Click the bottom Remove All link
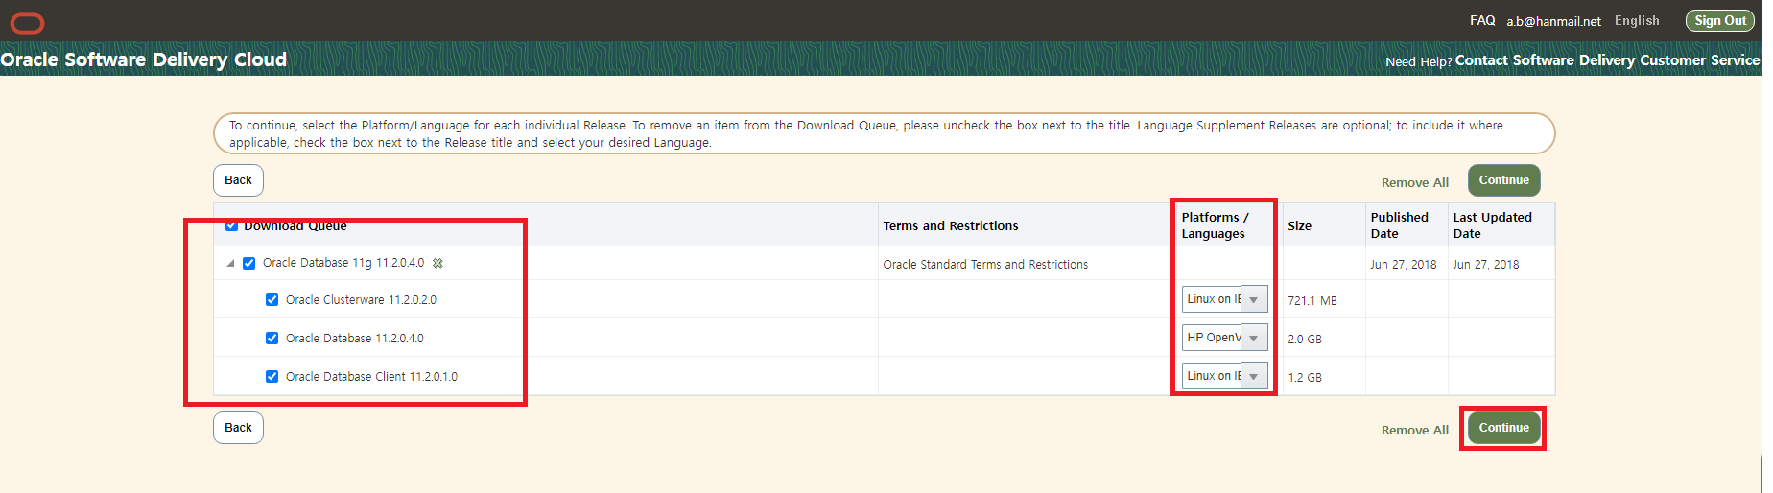Viewport: 1773px width, 493px height. [x=1415, y=430]
